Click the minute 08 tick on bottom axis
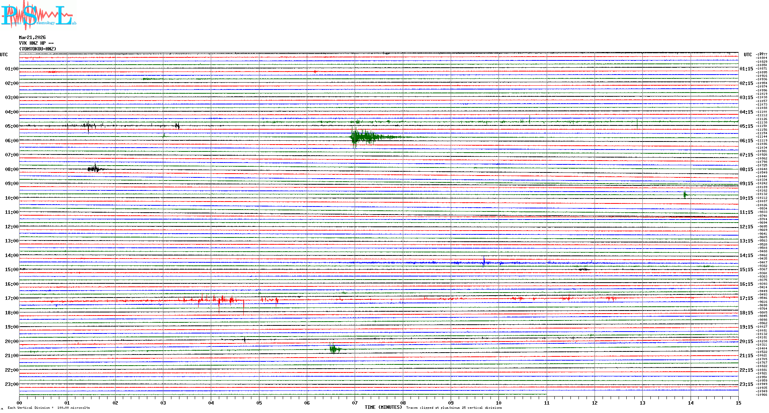Viewport: 769px width, 413px height. click(403, 403)
